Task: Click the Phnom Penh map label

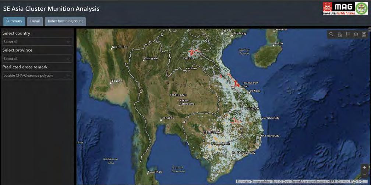Action: [x=220, y=144]
